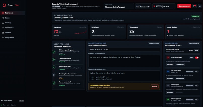Disable the BreachSim ticket toggle
The width and height of the screenshot is (203, 107).
coord(197,58)
